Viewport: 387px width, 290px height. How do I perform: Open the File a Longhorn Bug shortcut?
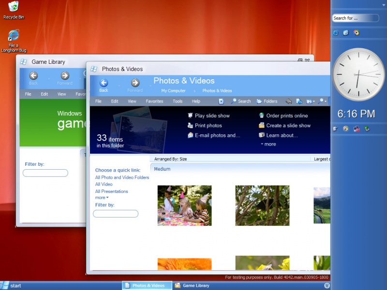coord(14,41)
